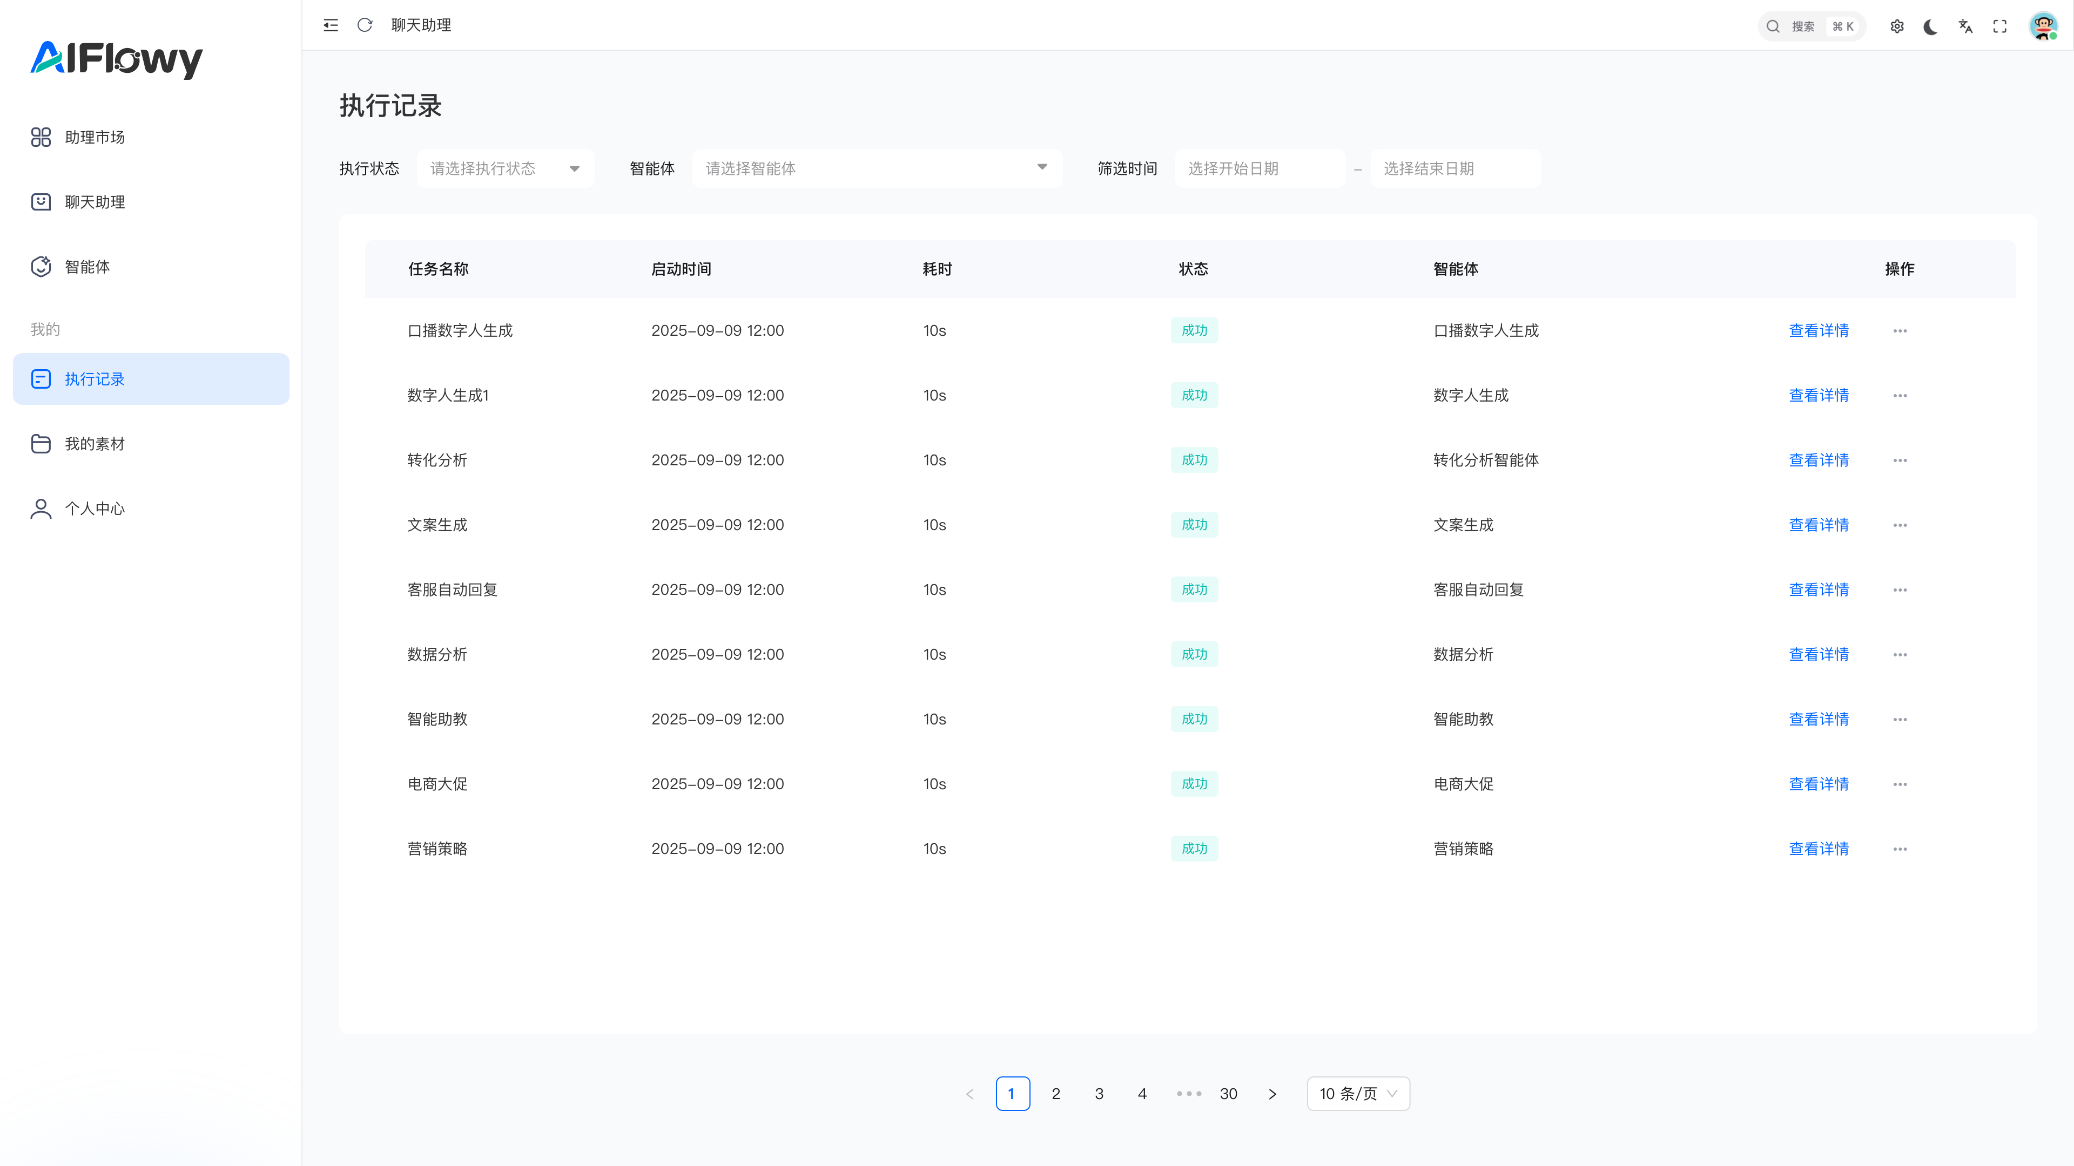
Task: Select 个人中心 in sidebar
Action: [x=94, y=509]
